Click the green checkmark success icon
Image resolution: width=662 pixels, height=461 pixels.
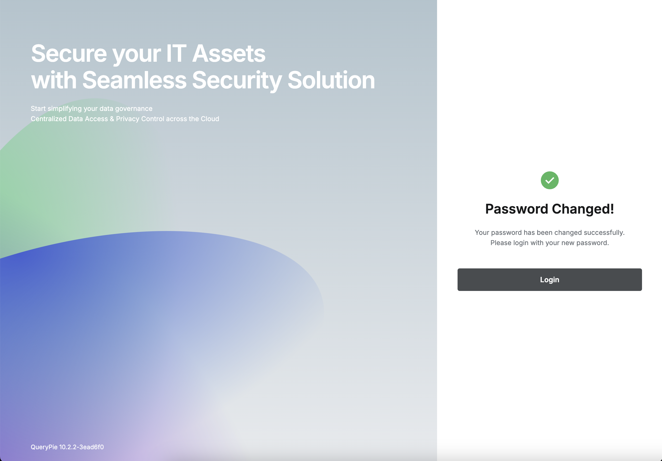550,180
